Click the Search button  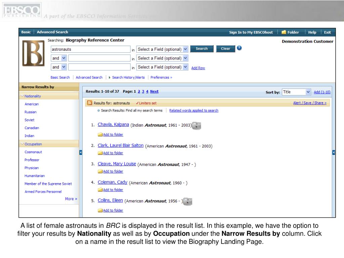coord(202,49)
